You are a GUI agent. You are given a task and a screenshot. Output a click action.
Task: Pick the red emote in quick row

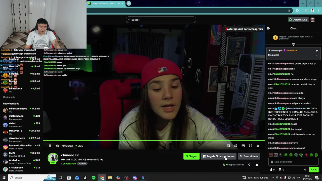306,155
